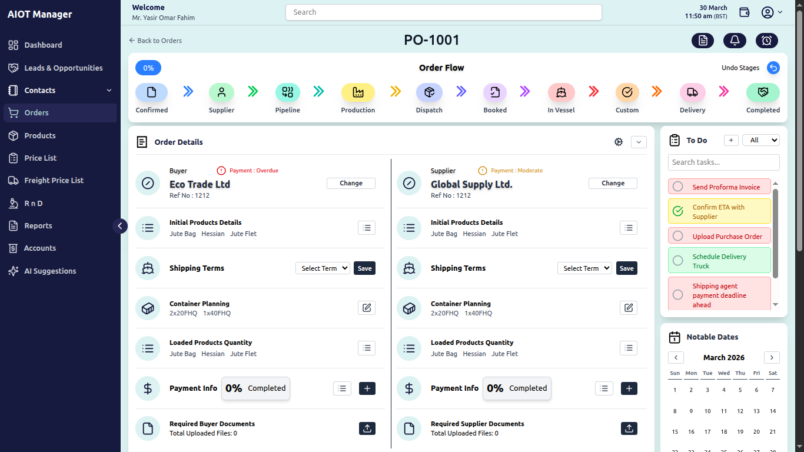This screenshot has width=804, height=452.
Task: Upload Required Buyer Documents
Action: [x=367, y=428]
